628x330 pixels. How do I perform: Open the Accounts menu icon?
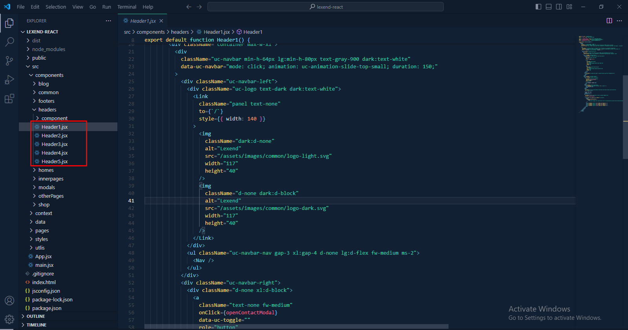point(9,301)
